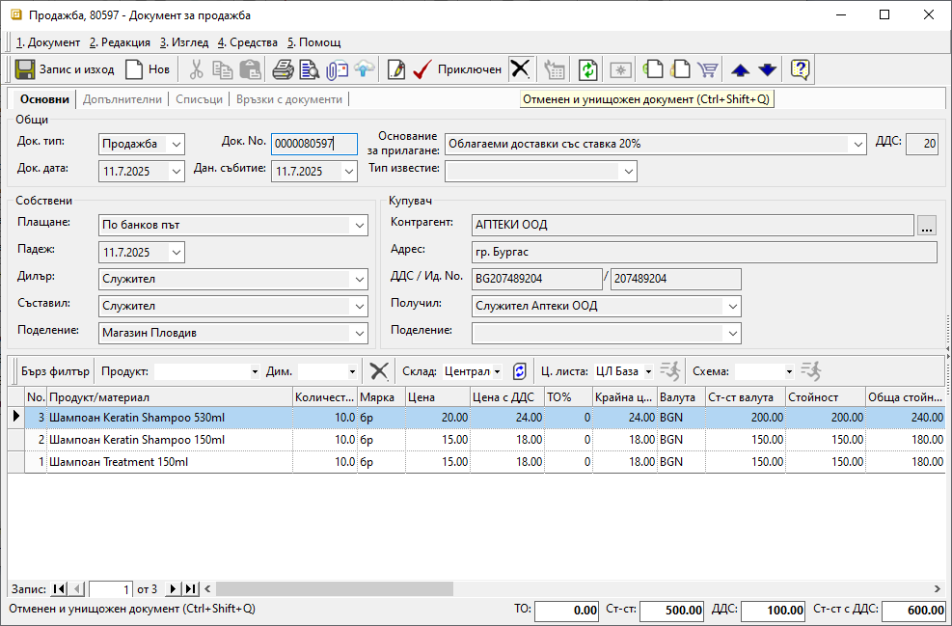The width and height of the screenshot is (952, 626).
Task: Expand the Съставил dropdown
Action: click(360, 306)
